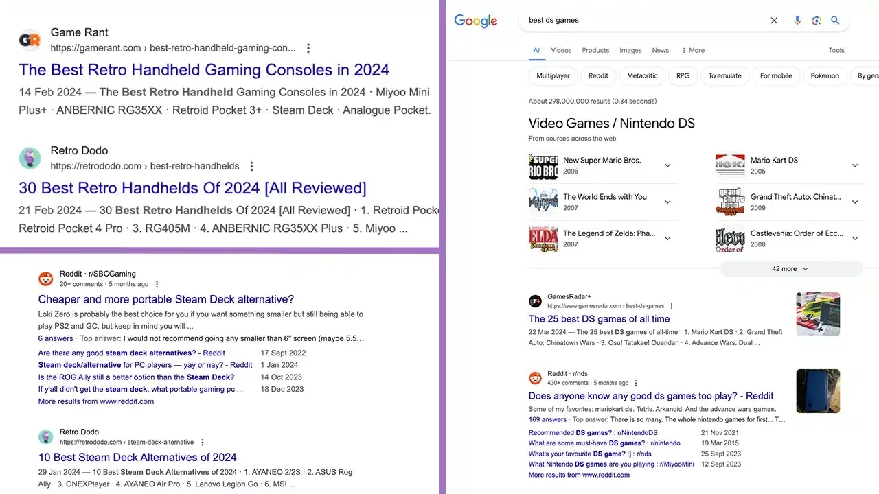Switch to the Images tab

[x=630, y=50]
